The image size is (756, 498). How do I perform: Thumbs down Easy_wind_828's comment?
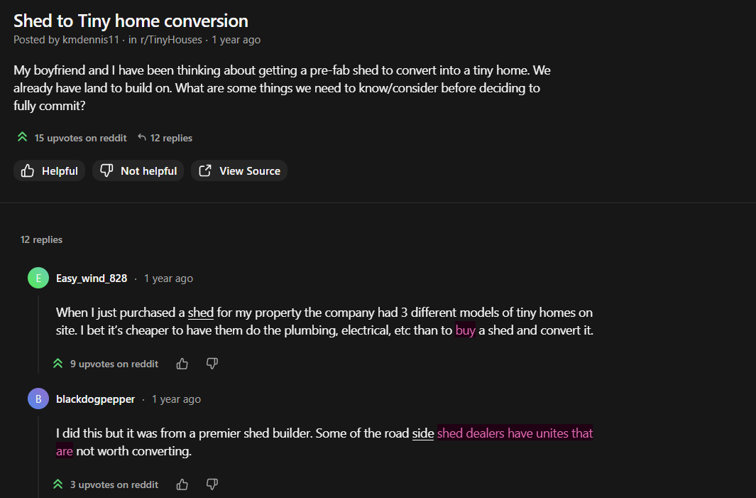pos(212,364)
